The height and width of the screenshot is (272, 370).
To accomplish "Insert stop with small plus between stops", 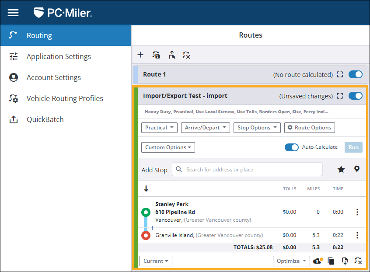I will (x=153, y=228).
